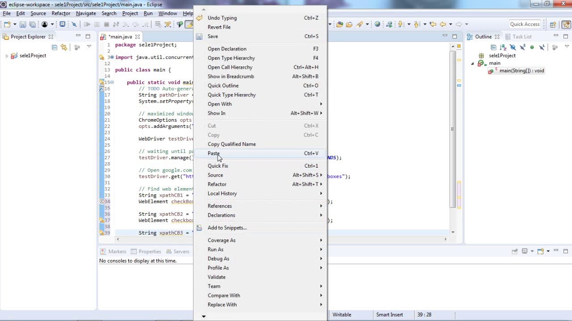The image size is (572, 321).
Task: Toggle Hide Non-Public Members in Outline
Action: click(x=532, y=47)
